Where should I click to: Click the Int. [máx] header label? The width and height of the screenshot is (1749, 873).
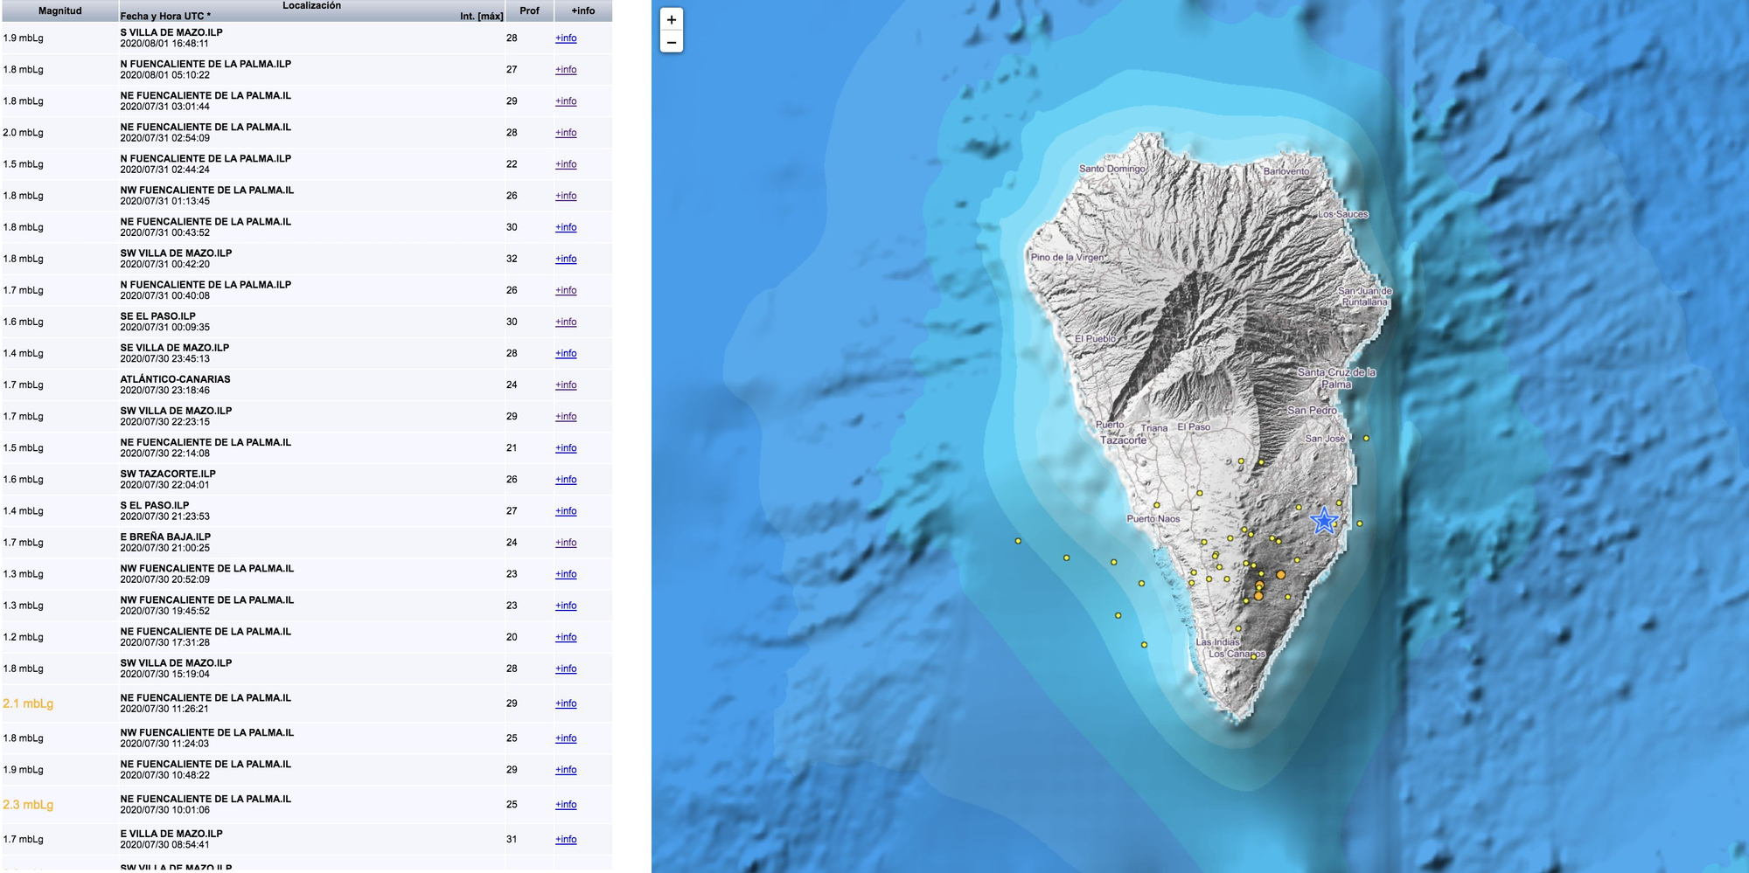[x=482, y=16]
